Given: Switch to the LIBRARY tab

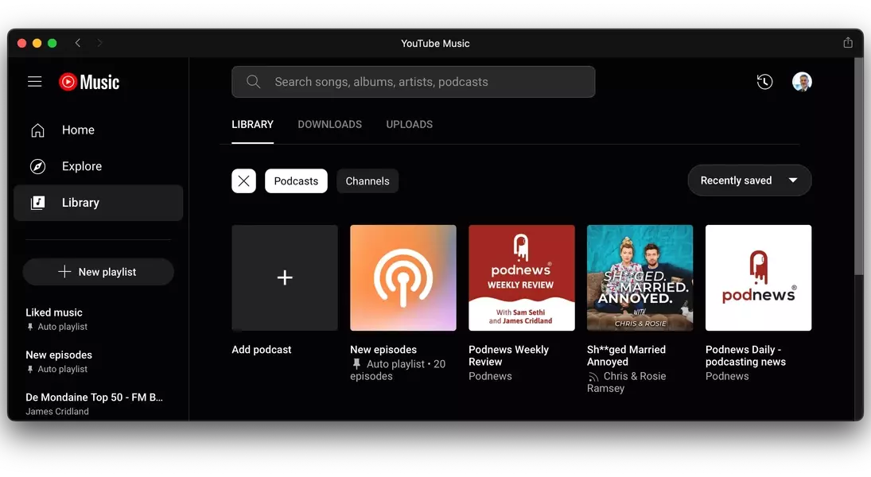Looking at the screenshot, I should pyautogui.click(x=253, y=124).
